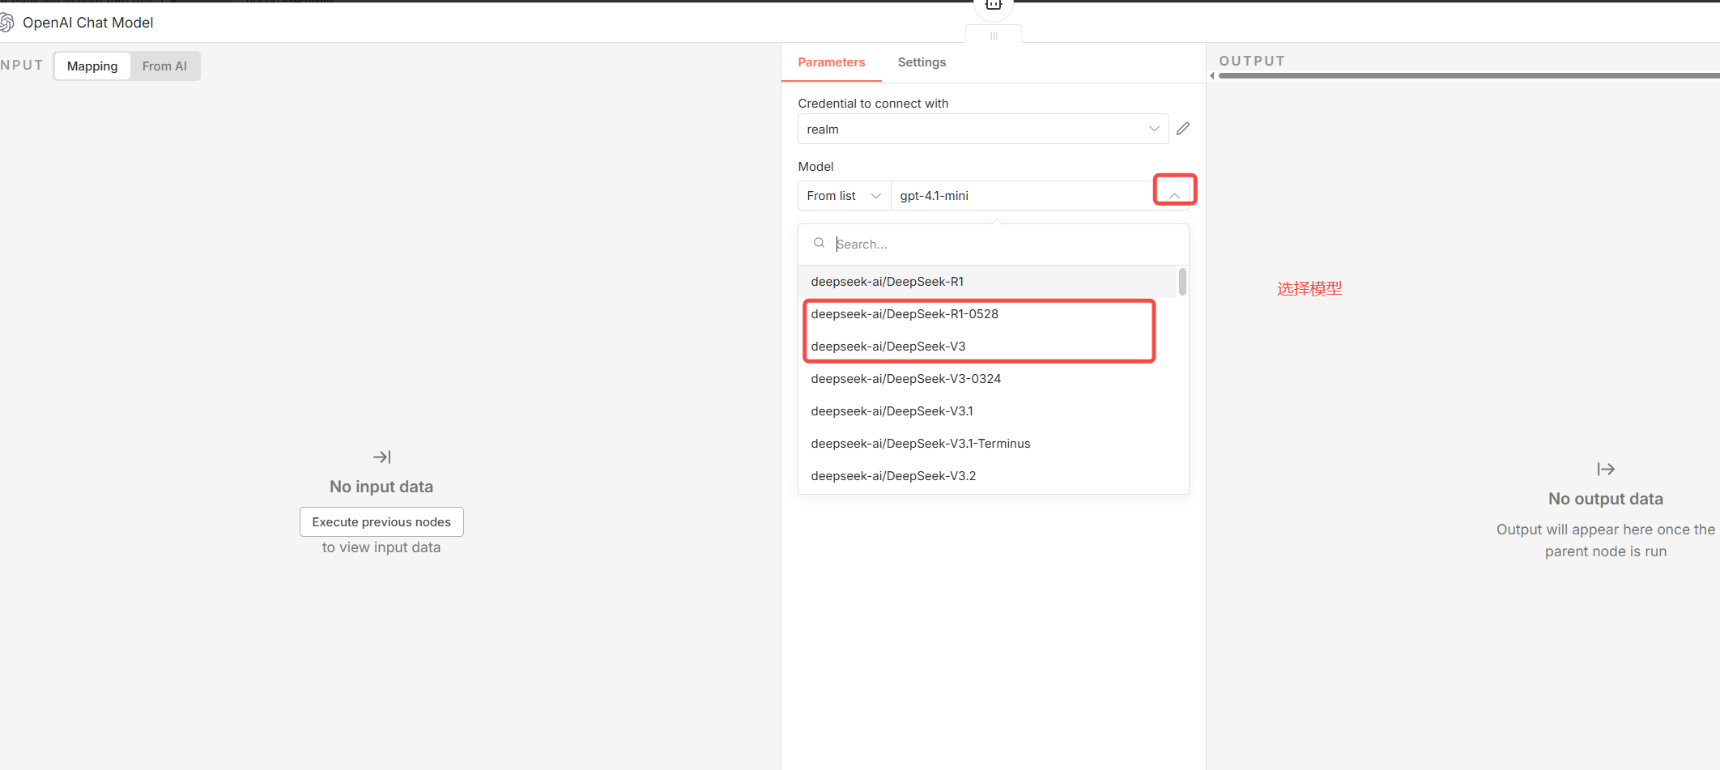
Task: Select deepseek-ai/DeepSeek-R1-0528 from model list
Action: (x=905, y=314)
